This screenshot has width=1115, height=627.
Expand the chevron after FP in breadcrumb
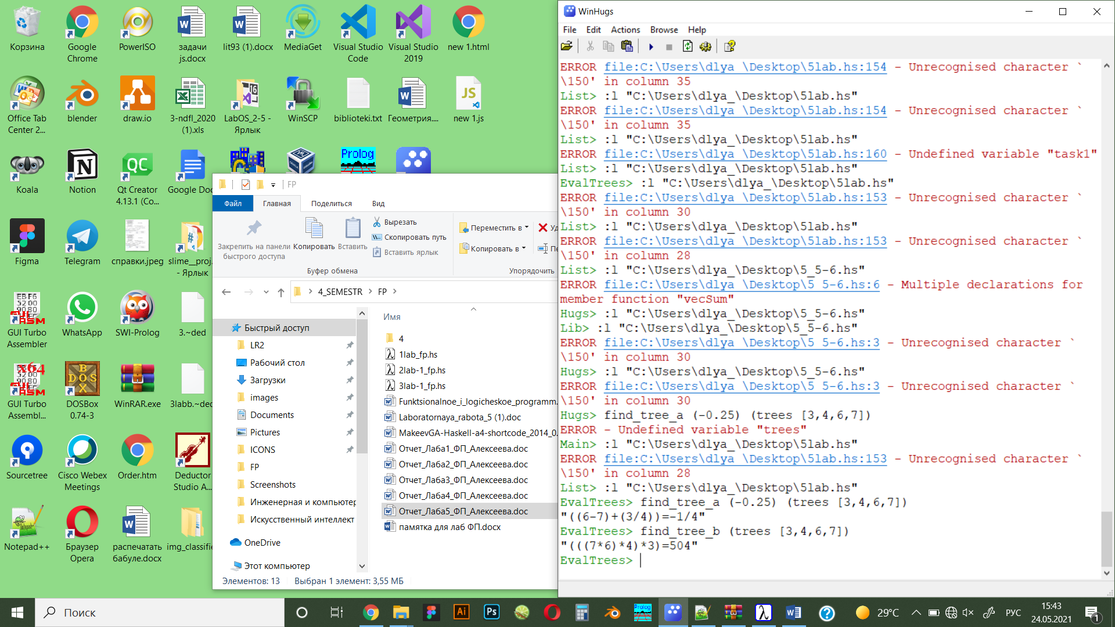coord(395,291)
